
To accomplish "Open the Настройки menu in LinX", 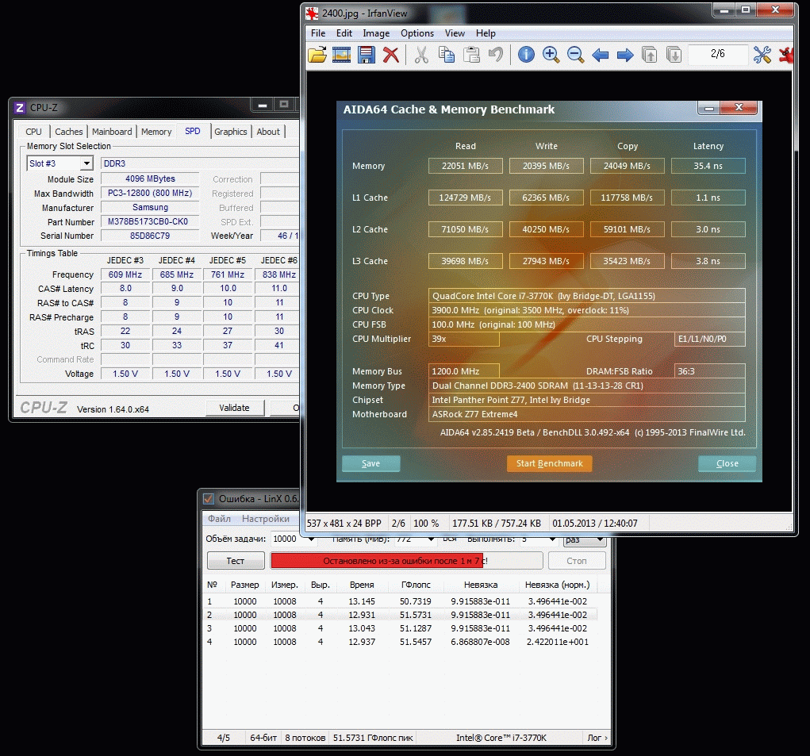I will 266,519.
